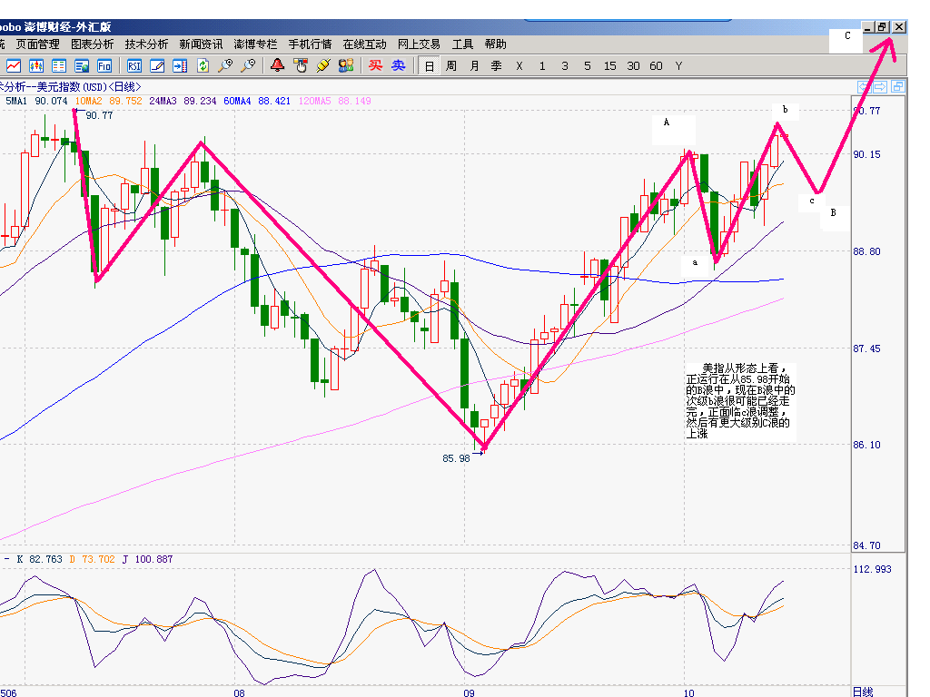Viewport: 930px width, 697px height.
Task: Open the 技术分析 menu
Action: click(x=146, y=44)
